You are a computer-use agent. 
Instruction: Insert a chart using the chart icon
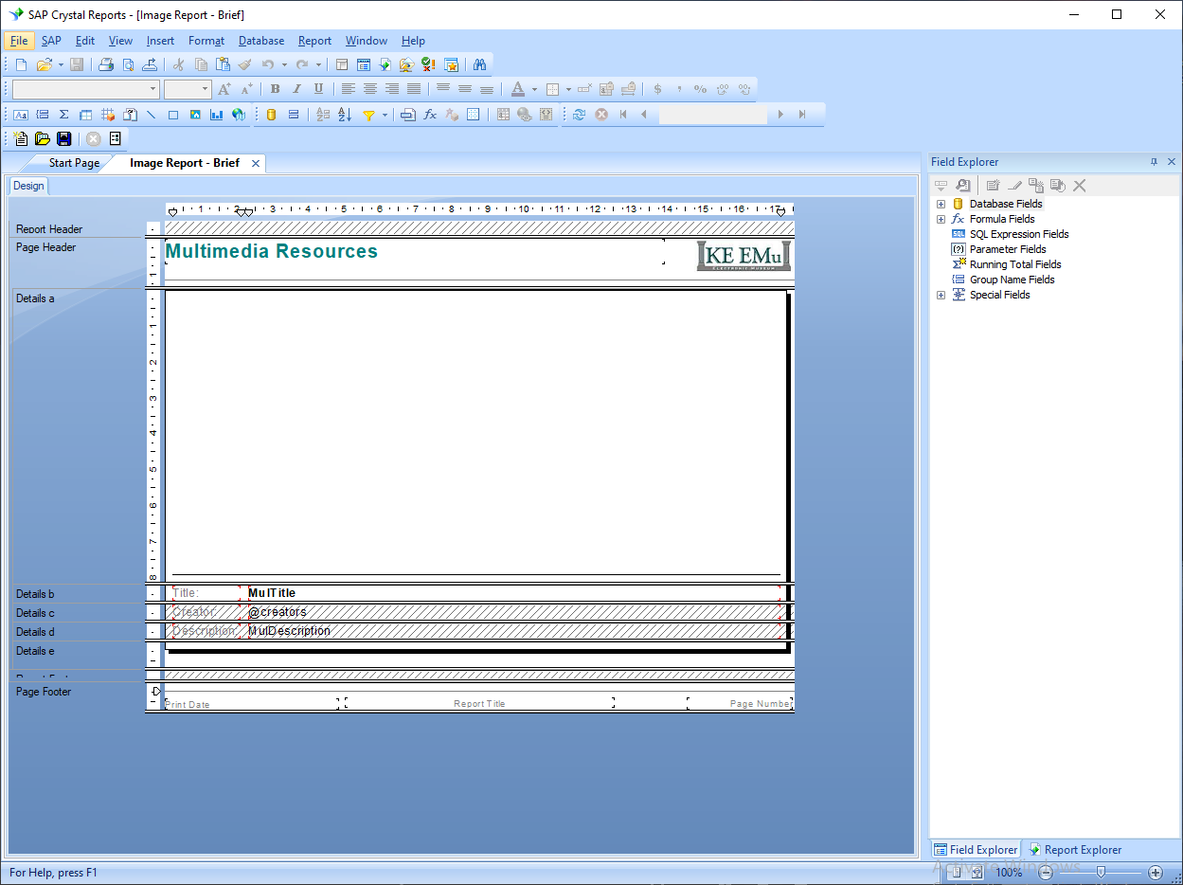217,115
